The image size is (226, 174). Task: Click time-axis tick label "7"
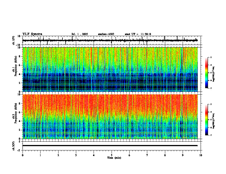click(147, 155)
